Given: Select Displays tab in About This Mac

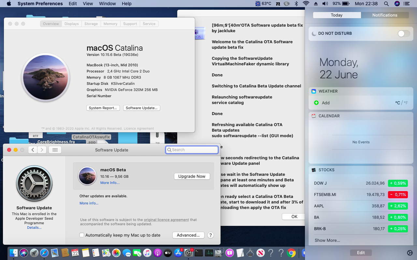Looking at the screenshot, I should [71, 24].
